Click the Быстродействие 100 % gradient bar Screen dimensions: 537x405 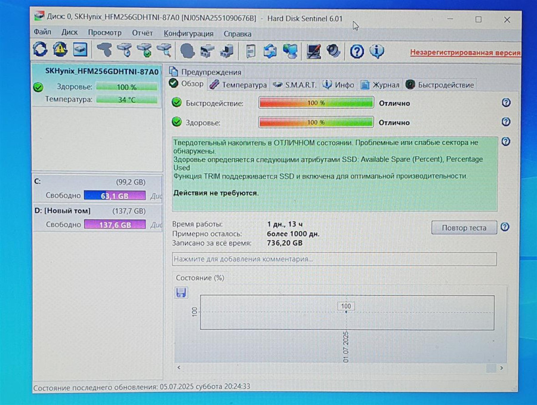coord(316,103)
